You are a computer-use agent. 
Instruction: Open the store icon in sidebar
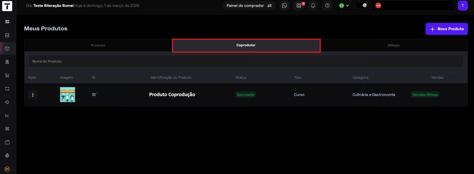[x=7, y=35]
